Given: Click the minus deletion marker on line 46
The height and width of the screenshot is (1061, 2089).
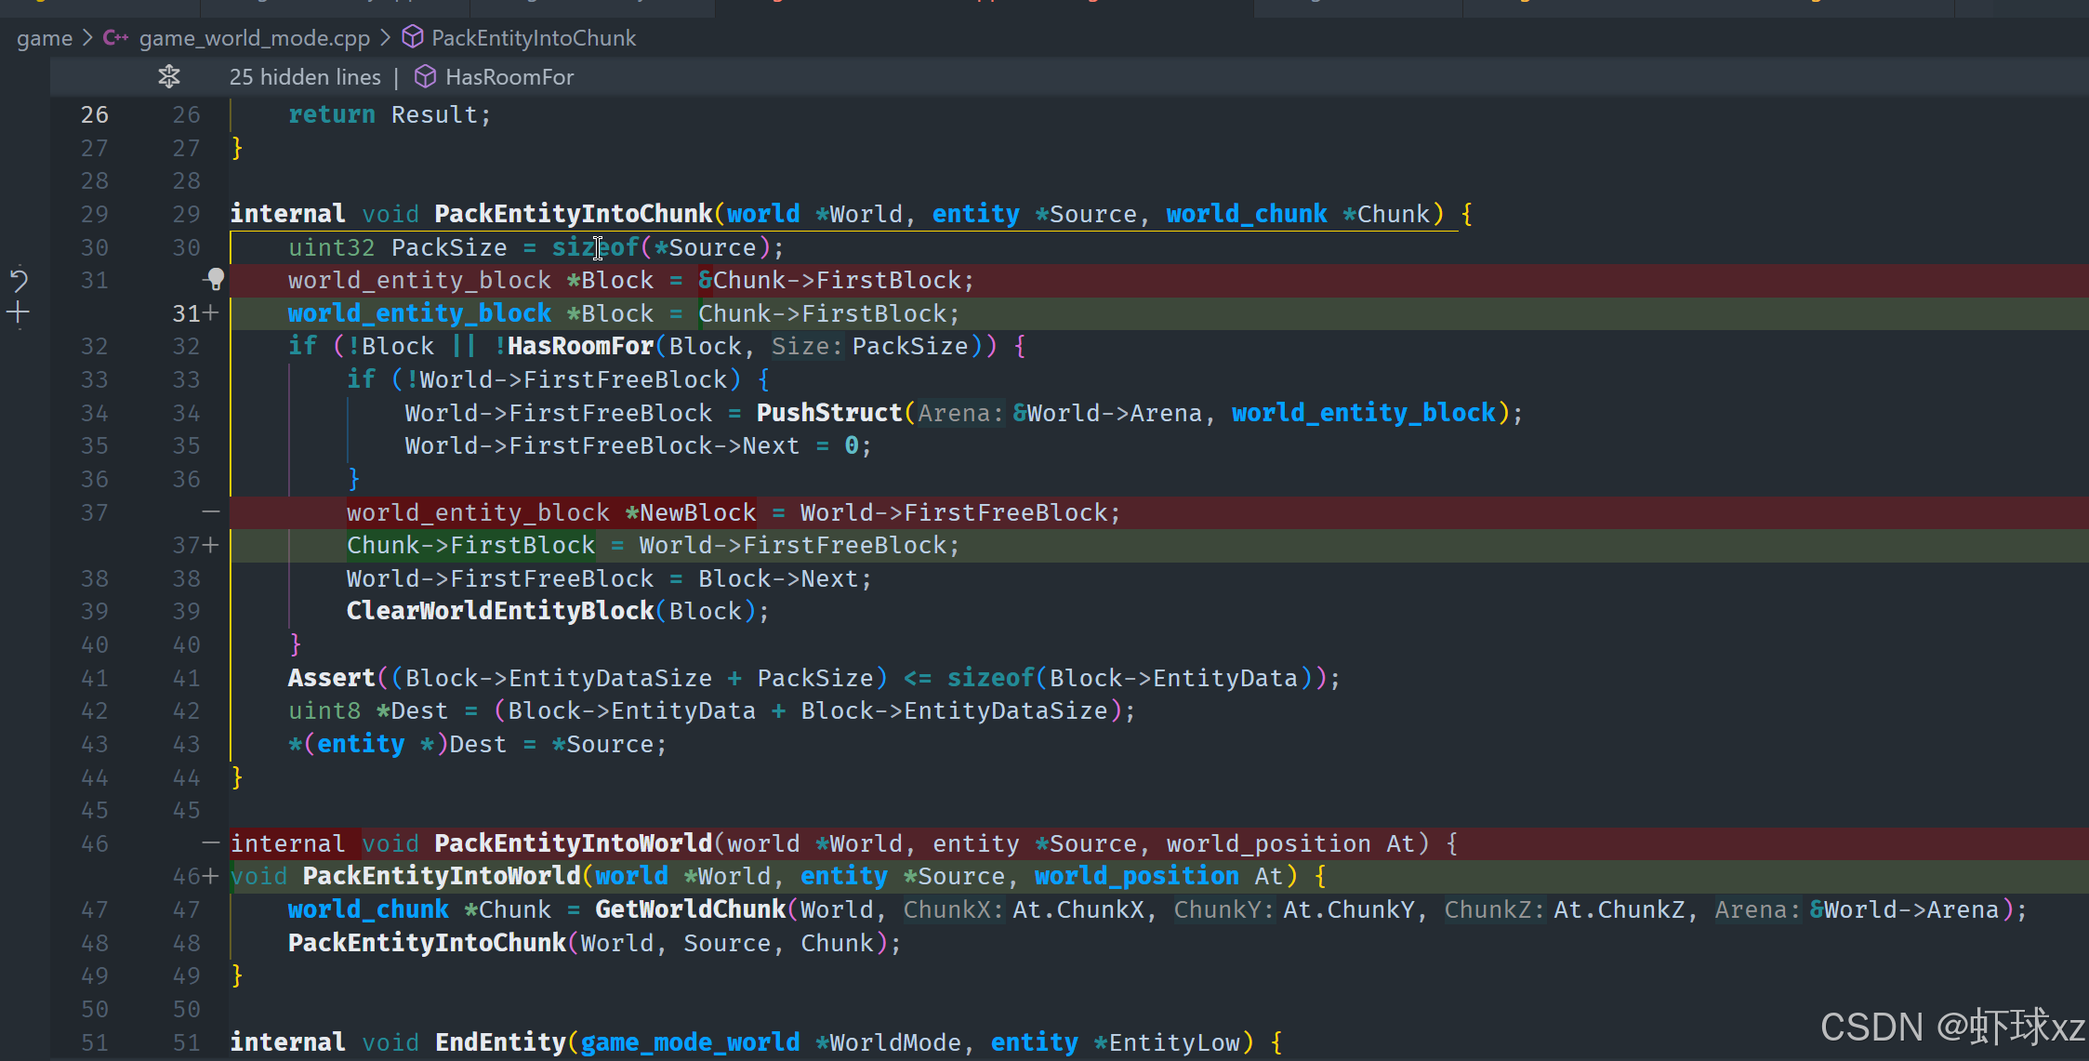Looking at the screenshot, I should 211,843.
